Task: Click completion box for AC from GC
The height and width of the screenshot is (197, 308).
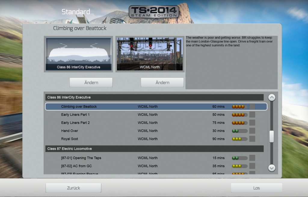Action: (x=252, y=166)
